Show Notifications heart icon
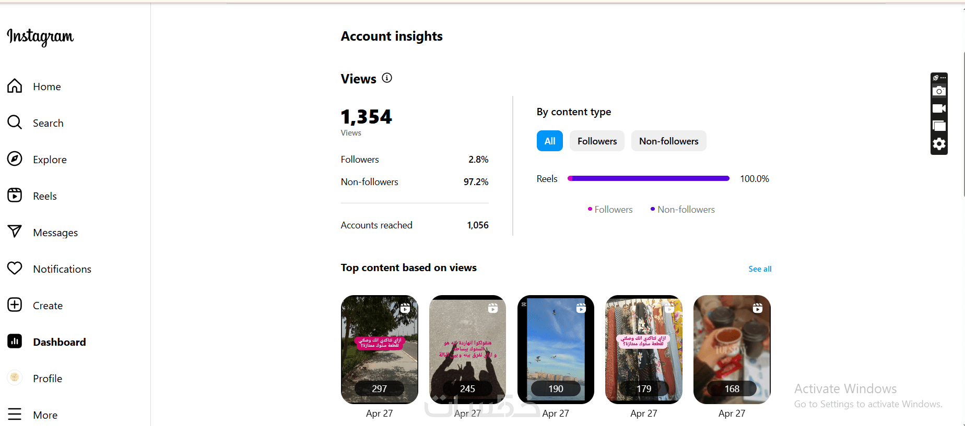 pos(15,269)
